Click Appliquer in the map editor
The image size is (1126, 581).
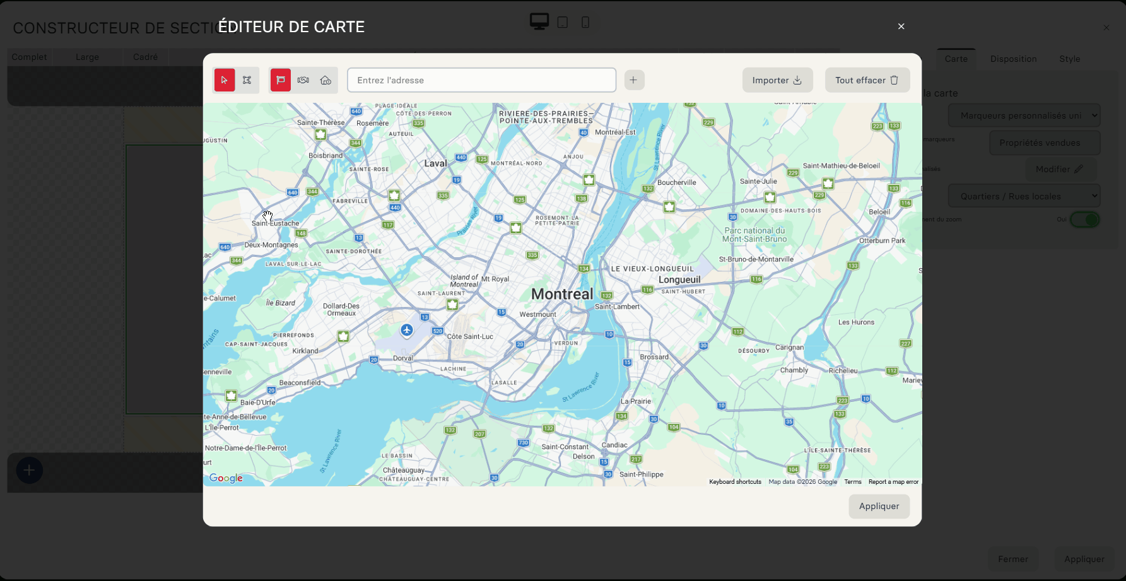point(879,506)
